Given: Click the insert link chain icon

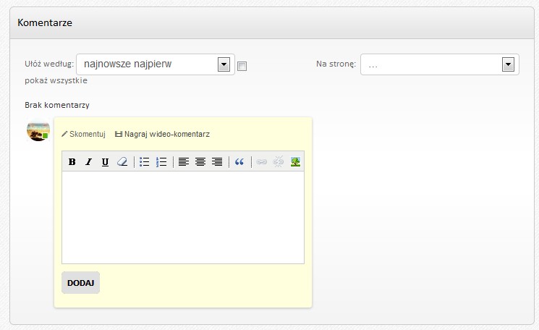Looking at the screenshot, I should click(x=262, y=162).
